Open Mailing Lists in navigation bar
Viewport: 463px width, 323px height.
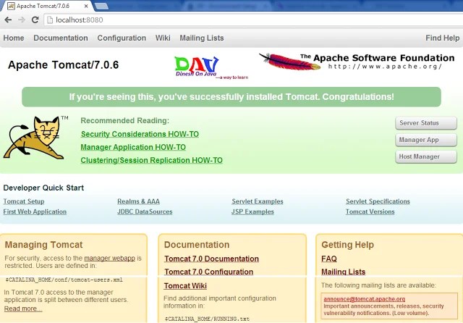point(202,38)
